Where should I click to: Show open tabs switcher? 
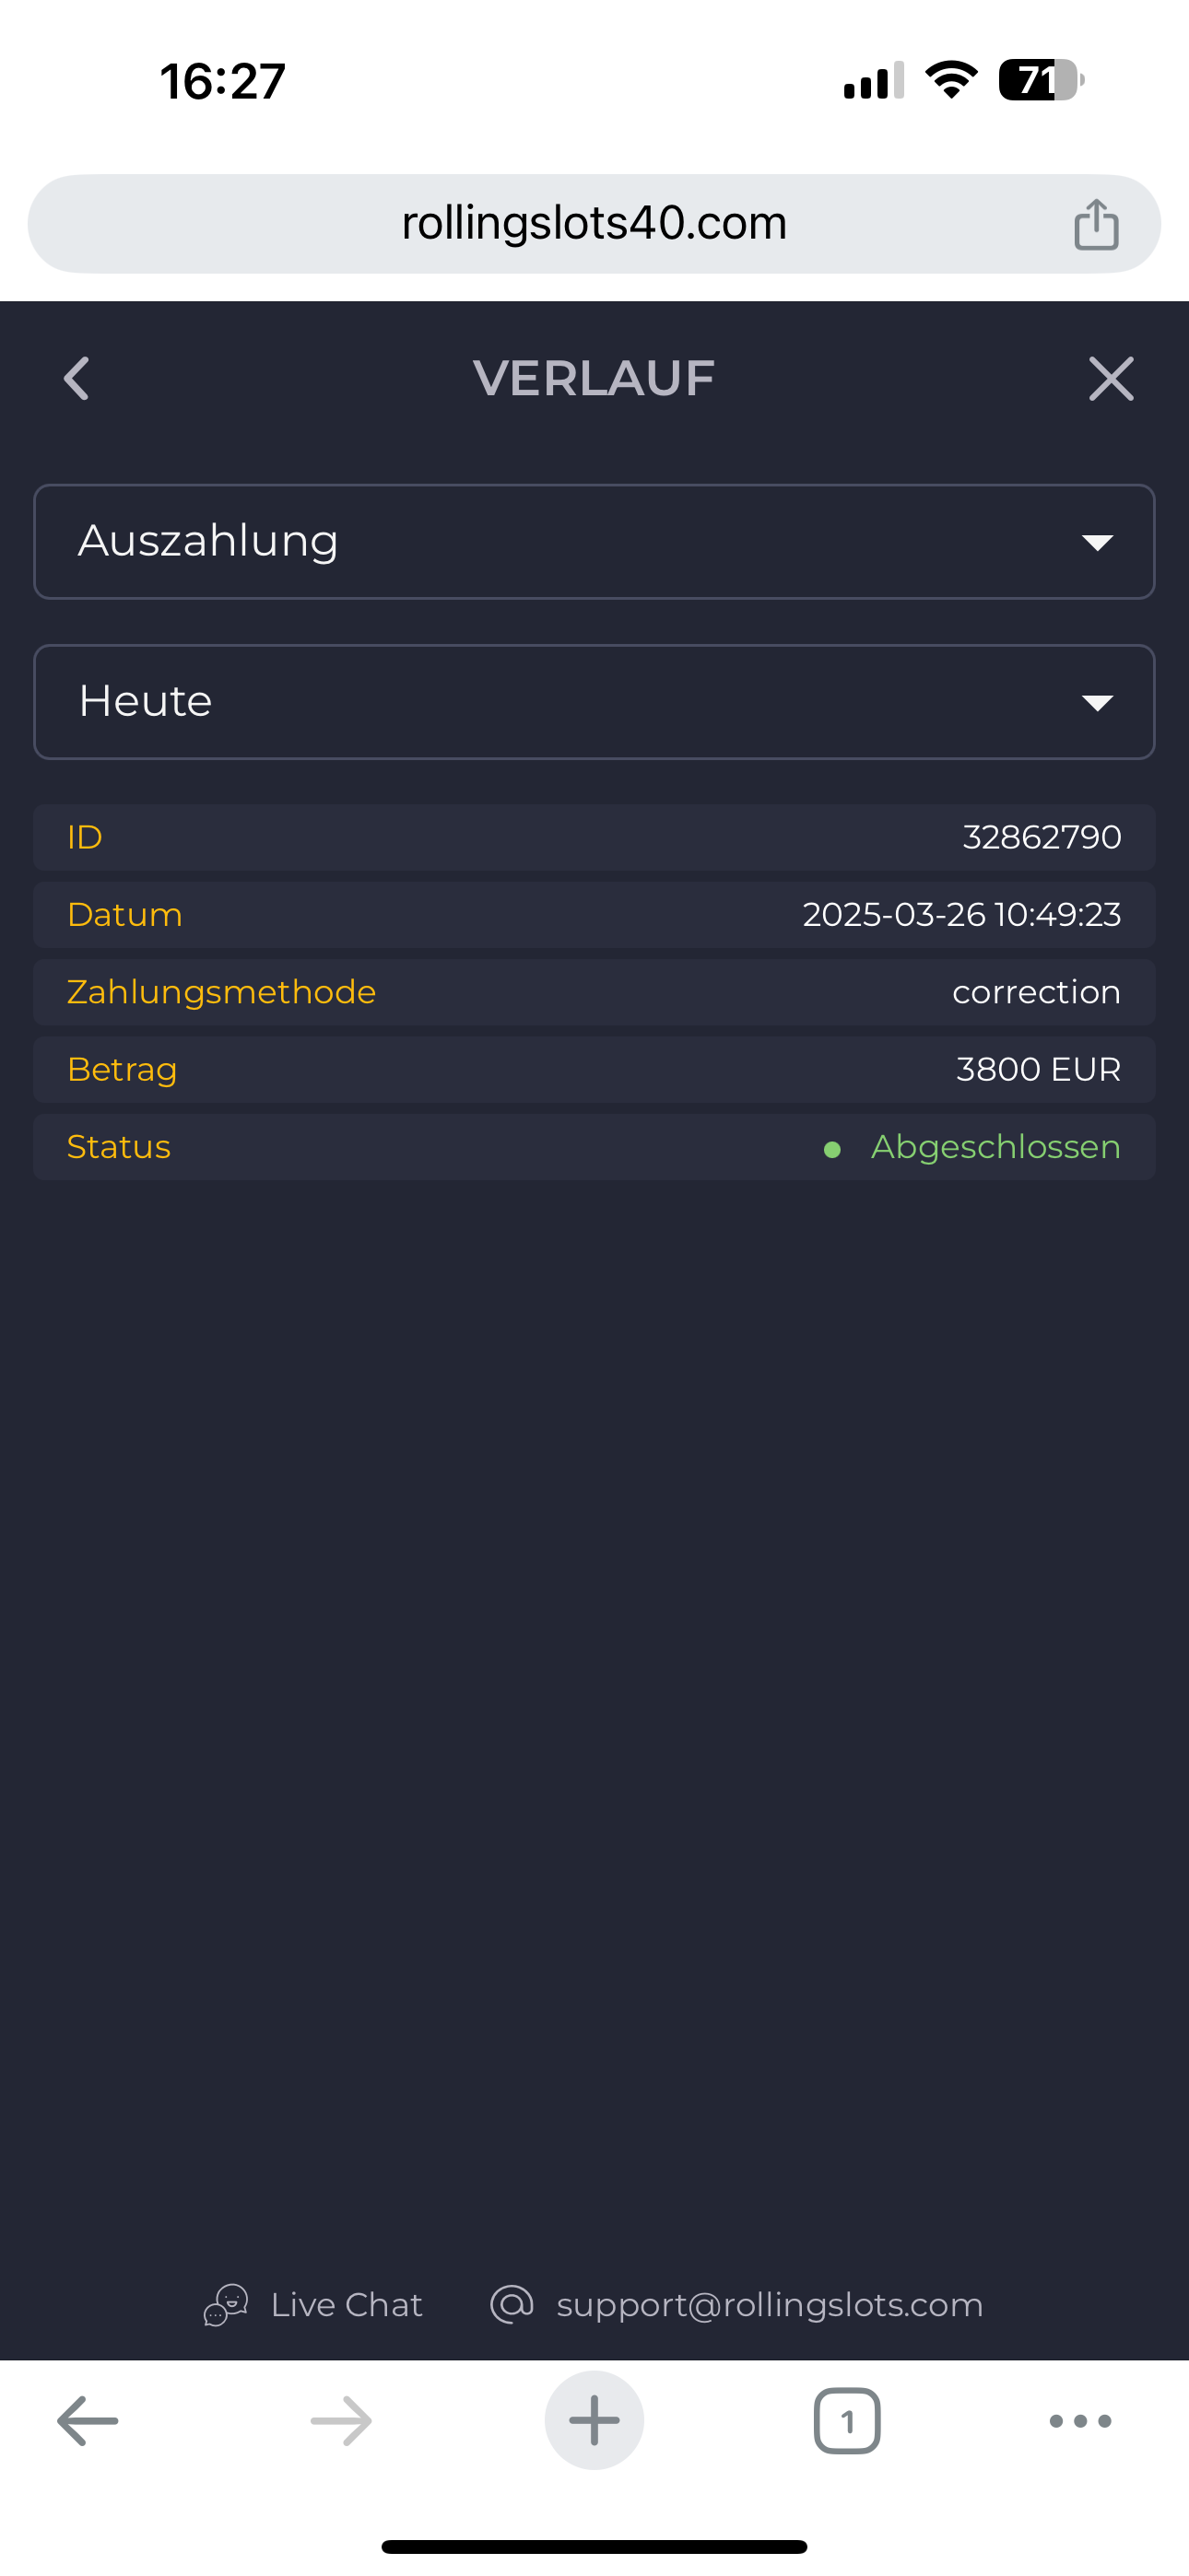847,2421
